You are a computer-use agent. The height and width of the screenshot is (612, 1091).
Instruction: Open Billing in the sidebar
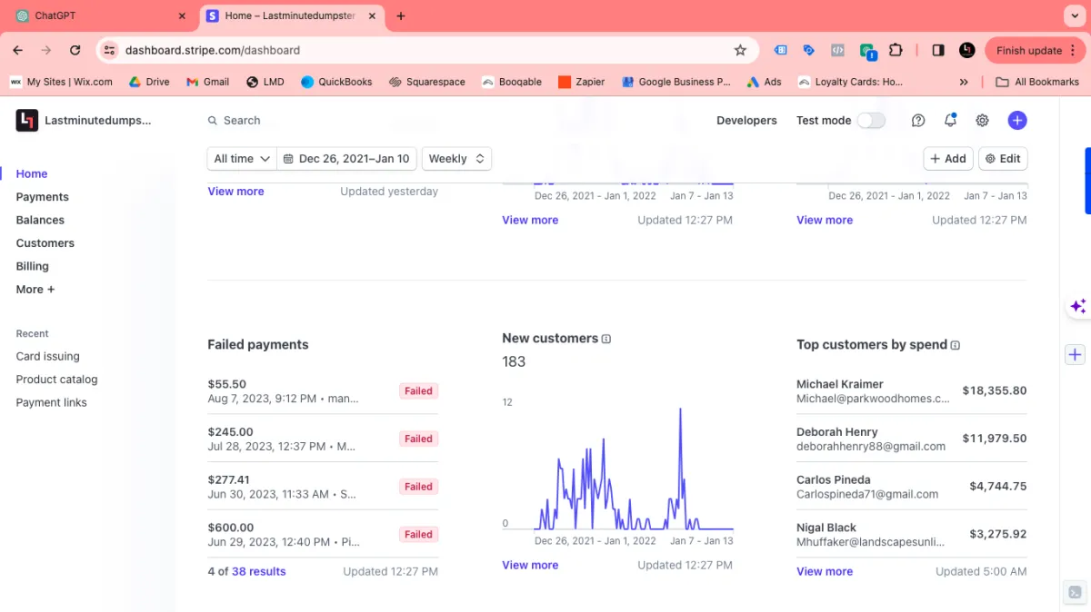click(x=33, y=266)
